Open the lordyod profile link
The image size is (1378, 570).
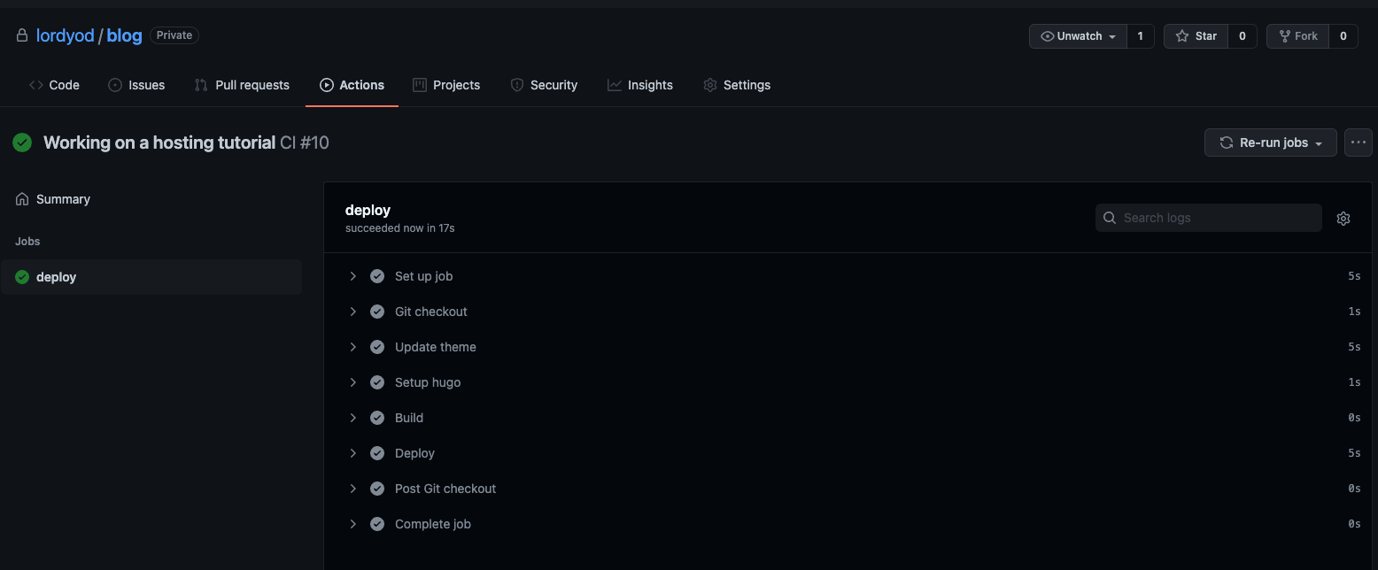pyautogui.click(x=66, y=35)
